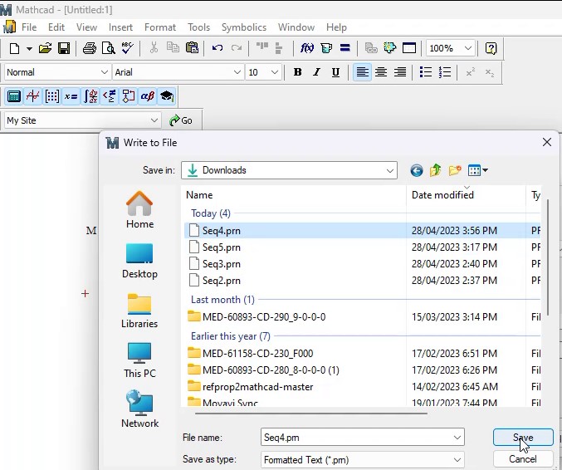Click the Print icon in toolbar

[x=90, y=48]
